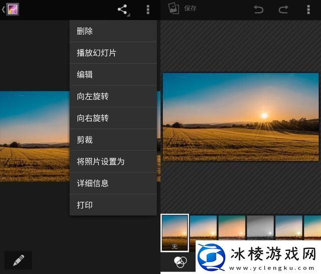Apply the filter thumbnail after the grayscale one
The height and width of the screenshot is (274, 321).
[x=289, y=228]
